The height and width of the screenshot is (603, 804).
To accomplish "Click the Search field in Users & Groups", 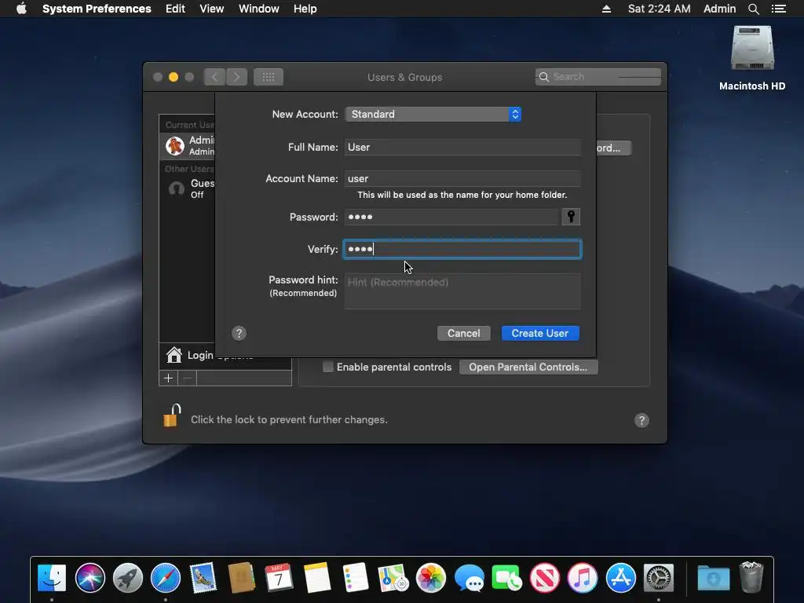I will (598, 77).
